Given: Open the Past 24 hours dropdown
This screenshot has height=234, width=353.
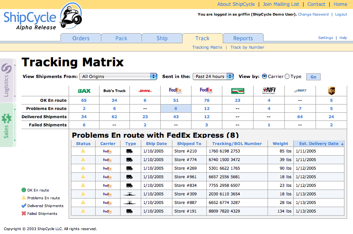Looking at the screenshot, I should tap(213, 76).
